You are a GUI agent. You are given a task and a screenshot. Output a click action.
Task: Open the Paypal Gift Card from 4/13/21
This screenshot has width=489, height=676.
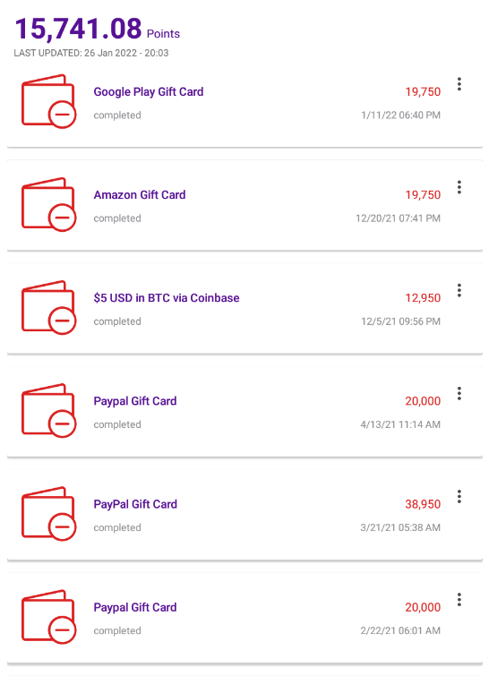(135, 401)
